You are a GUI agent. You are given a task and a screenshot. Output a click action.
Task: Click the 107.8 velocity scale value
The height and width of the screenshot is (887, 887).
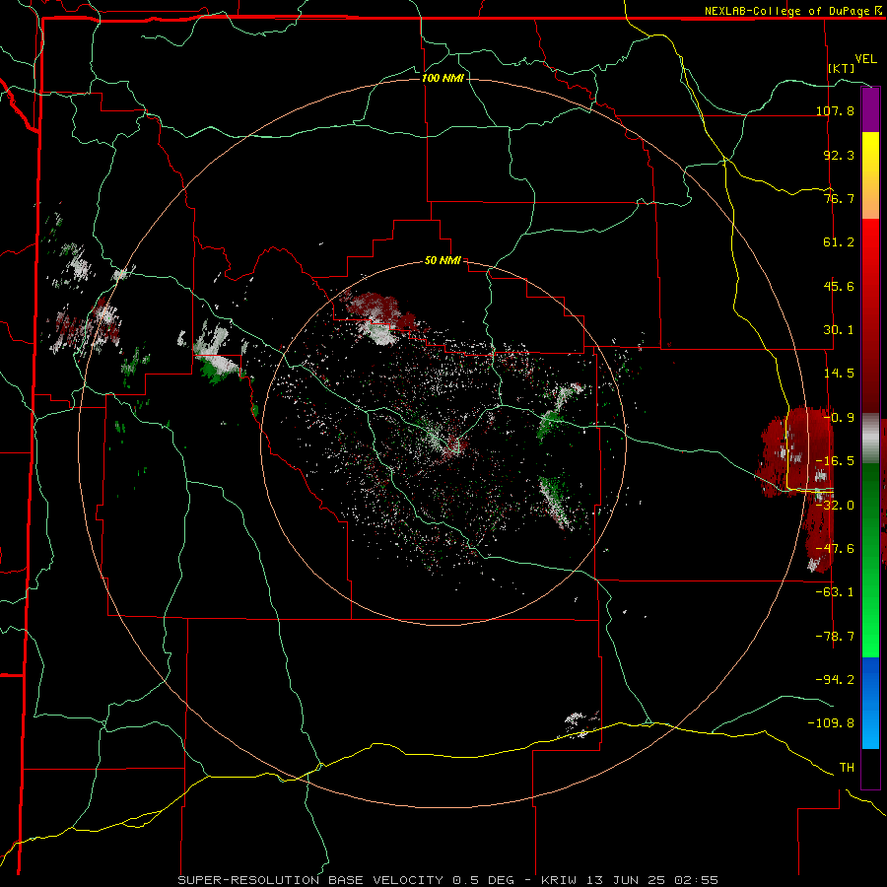(x=835, y=110)
